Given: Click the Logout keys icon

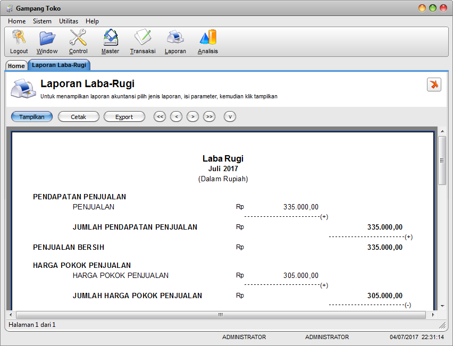Looking at the screenshot, I should (x=19, y=37).
